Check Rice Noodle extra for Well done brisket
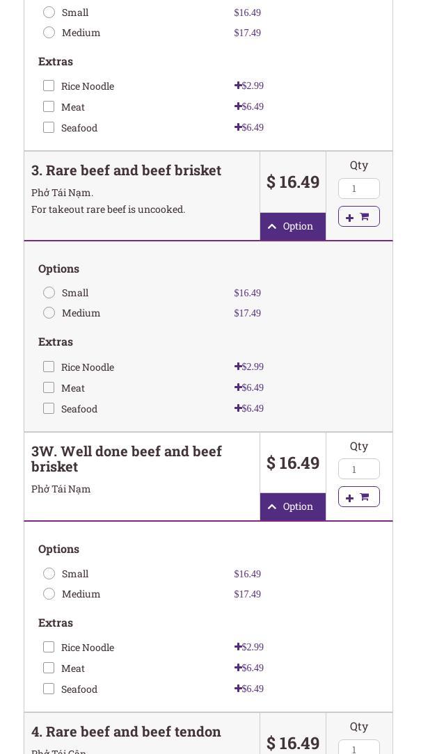The image size is (421, 754). (49, 647)
